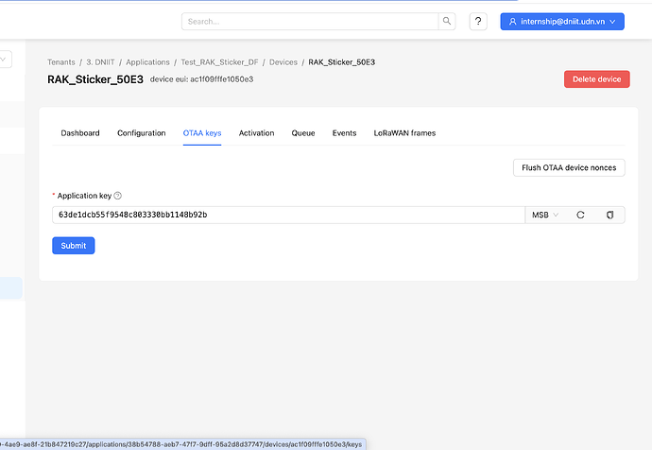Switch to the Dashboard tab
652x450 pixels.
(x=80, y=133)
